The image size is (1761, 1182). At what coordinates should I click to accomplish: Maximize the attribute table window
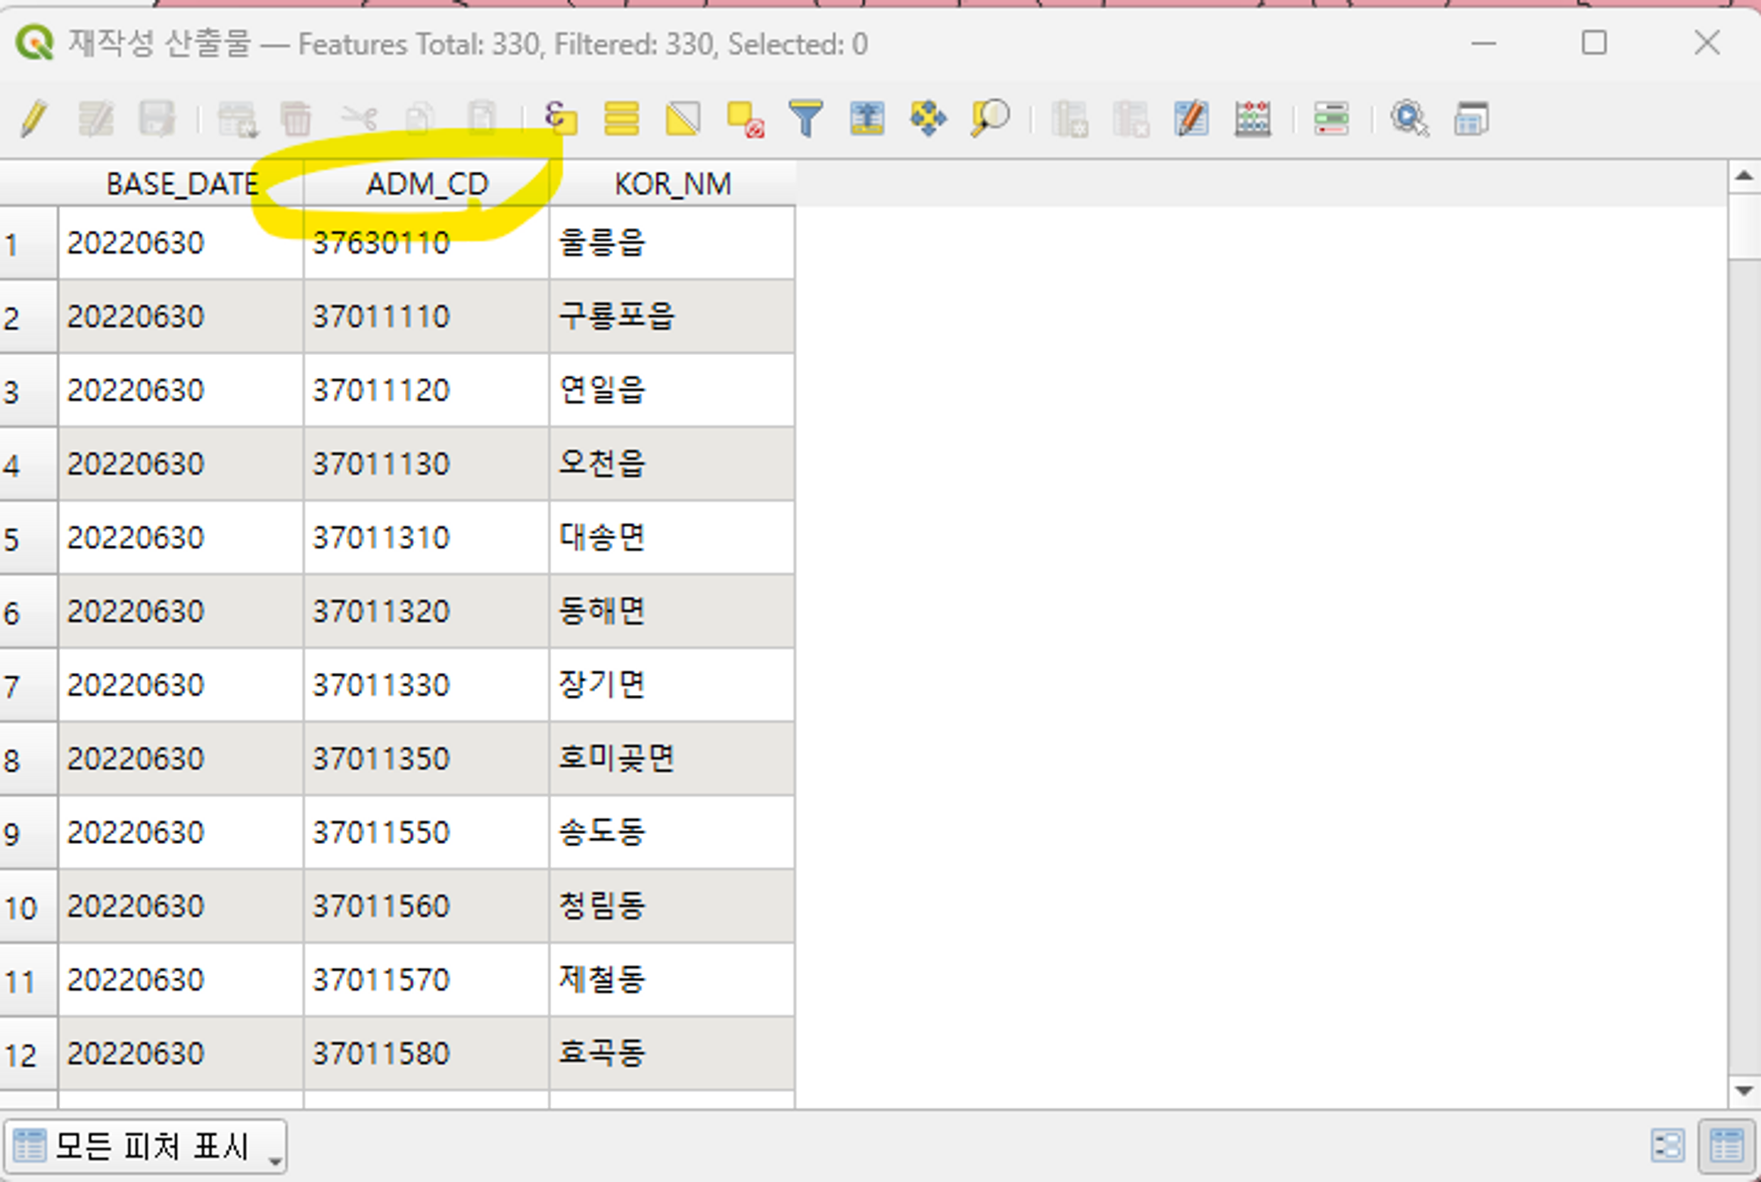click(1594, 42)
